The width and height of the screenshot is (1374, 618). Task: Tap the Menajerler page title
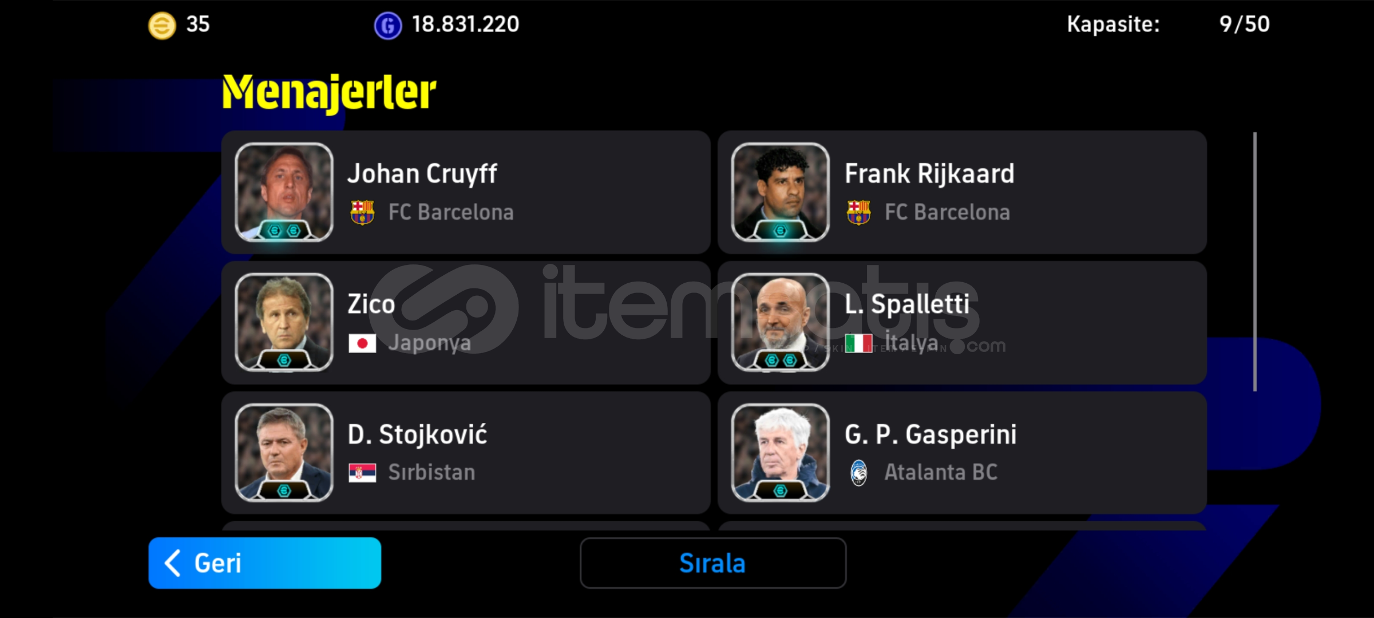click(x=329, y=92)
